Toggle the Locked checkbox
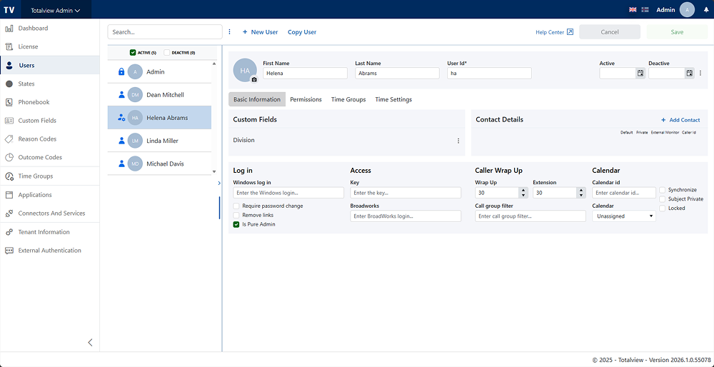714x367 pixels. (662, 208)
